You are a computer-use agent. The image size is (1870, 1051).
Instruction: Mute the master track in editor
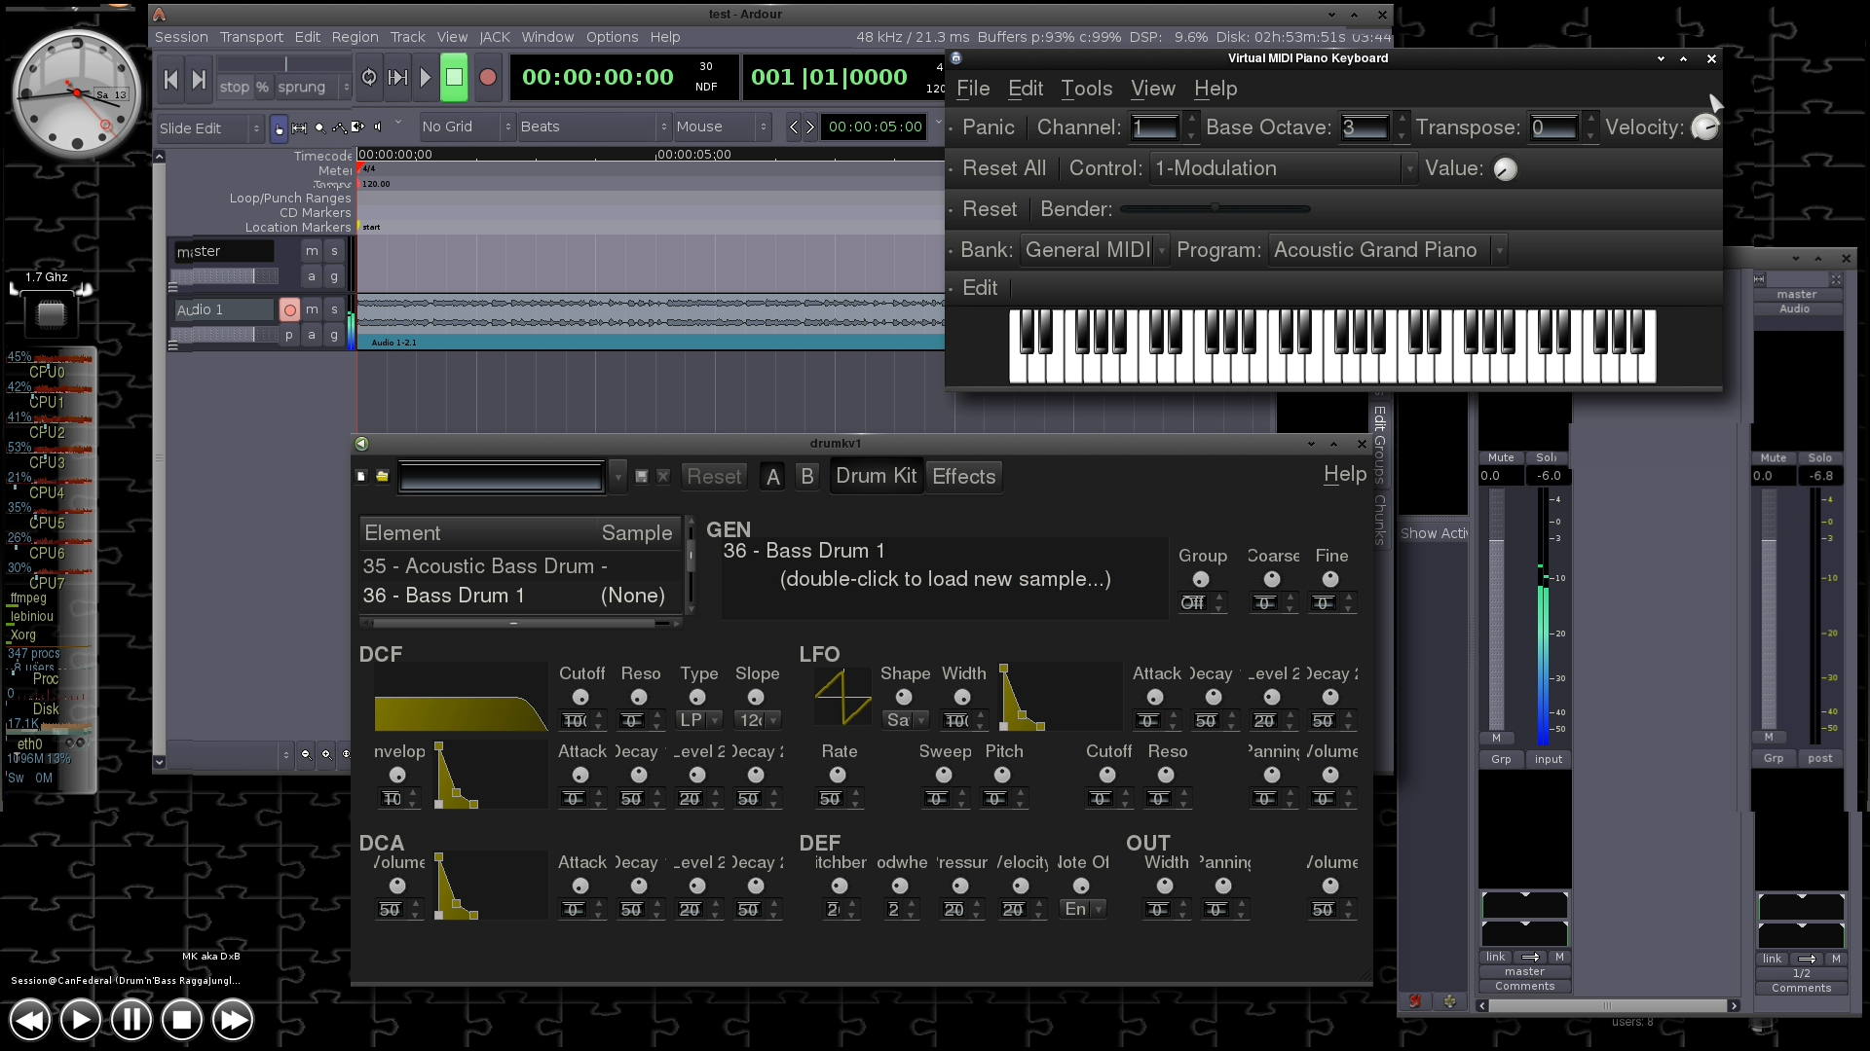coord(312,251)
